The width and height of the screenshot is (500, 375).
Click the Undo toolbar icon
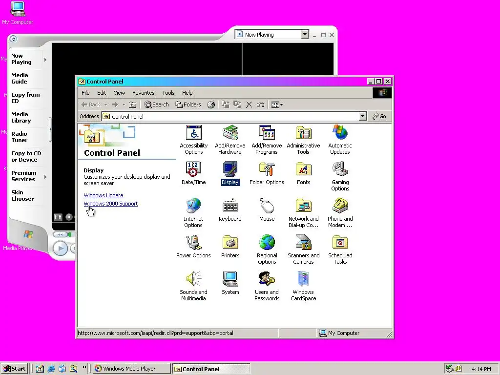click(260, 104)
